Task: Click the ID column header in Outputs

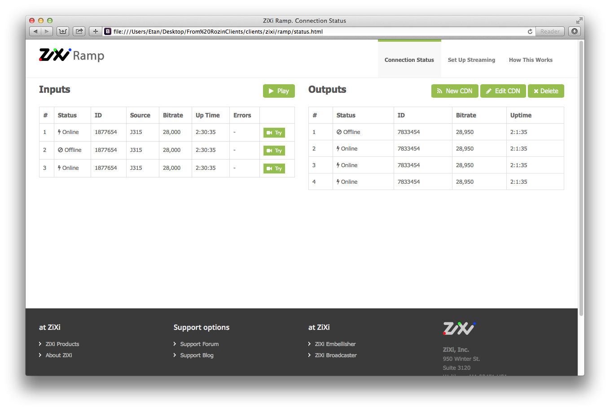Action: pos(401,115)
